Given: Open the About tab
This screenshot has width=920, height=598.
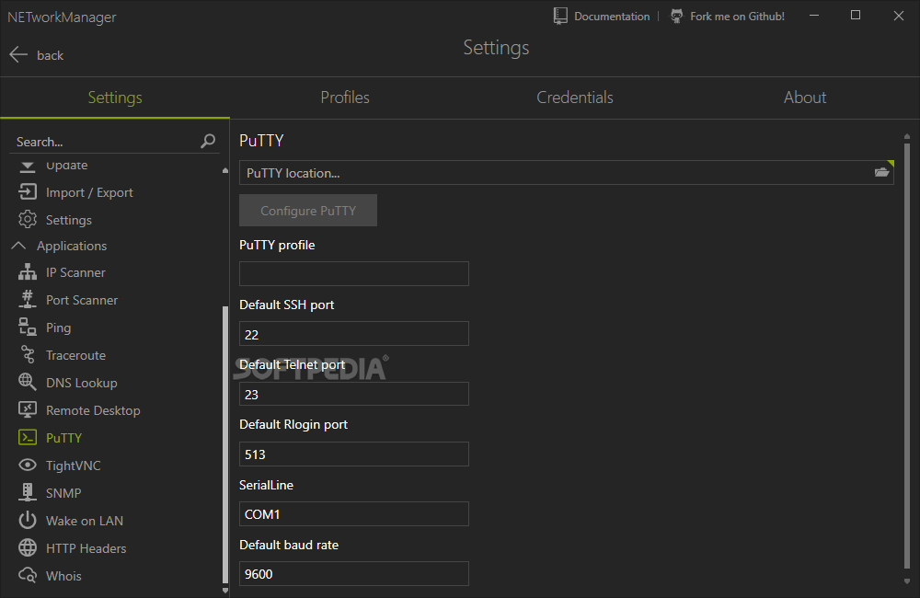Looking at the screenshot, I should coord(805,98).
